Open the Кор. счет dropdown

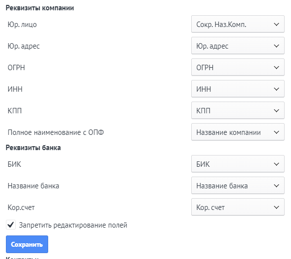(238, 207)
